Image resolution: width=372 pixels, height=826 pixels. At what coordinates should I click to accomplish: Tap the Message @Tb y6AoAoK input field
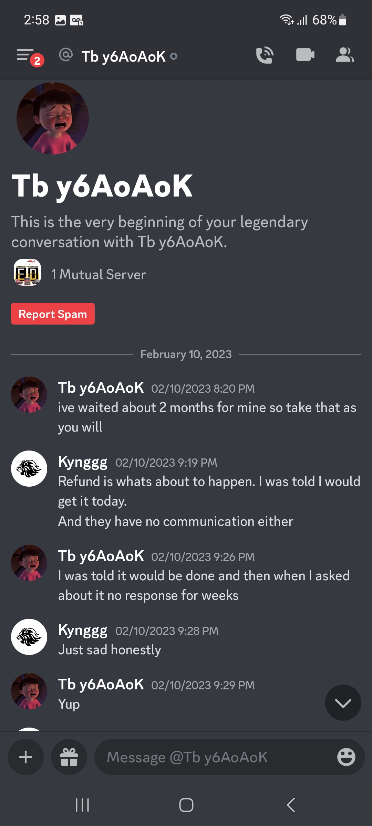pyautogui.click(x=214, y=757)
